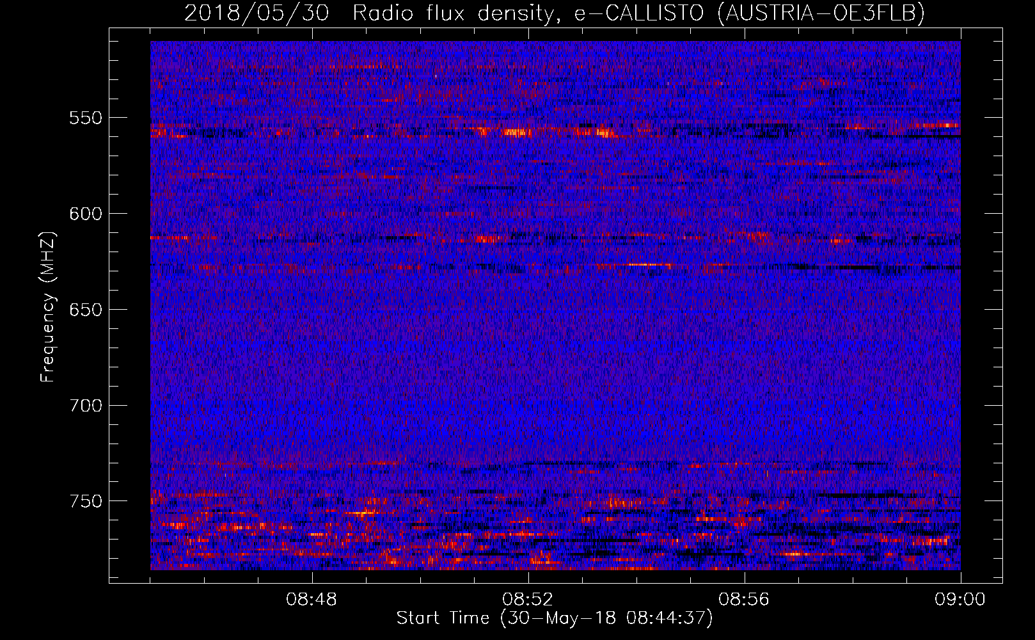Click the 09:00 time axis label
The width and height of the screenshot is (1035, 640).
tap(960, 600)
